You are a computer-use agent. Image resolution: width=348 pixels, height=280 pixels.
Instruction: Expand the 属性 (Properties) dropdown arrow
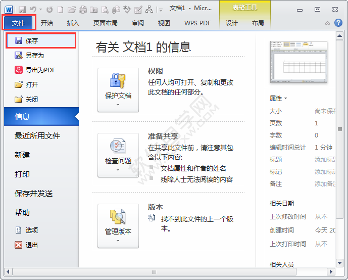[286, 99]
